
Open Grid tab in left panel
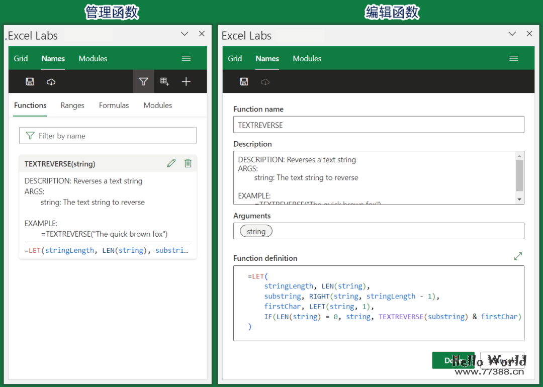coord(21,58)
